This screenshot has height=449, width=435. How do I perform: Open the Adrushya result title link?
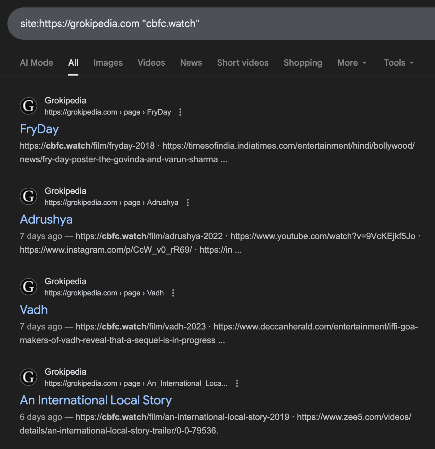[x=46, y=220]
